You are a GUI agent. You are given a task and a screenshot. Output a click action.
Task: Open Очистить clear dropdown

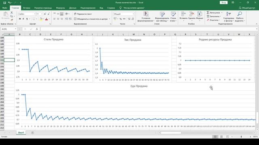213,20
